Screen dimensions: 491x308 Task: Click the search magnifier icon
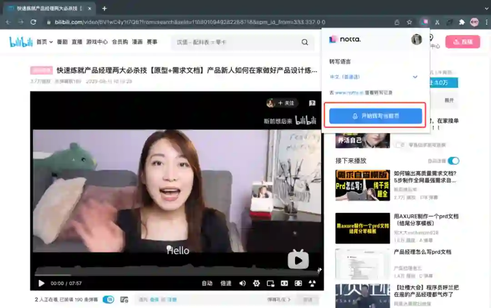305,42
